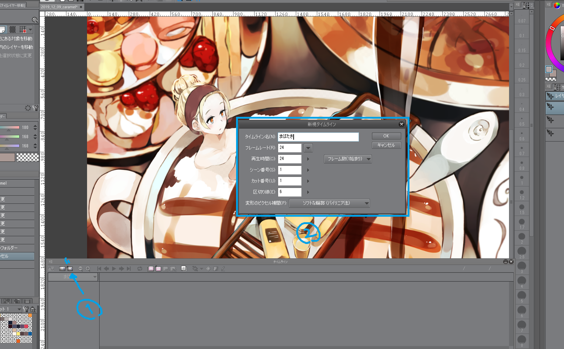Click the タイムライン名 text field
Screen dimensions: 564x349
318,137
